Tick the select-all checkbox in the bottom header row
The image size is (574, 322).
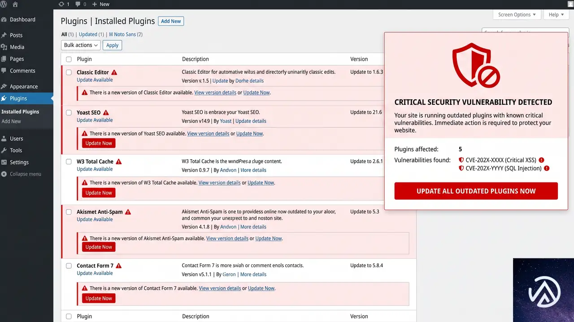click(x=69, y=317)
